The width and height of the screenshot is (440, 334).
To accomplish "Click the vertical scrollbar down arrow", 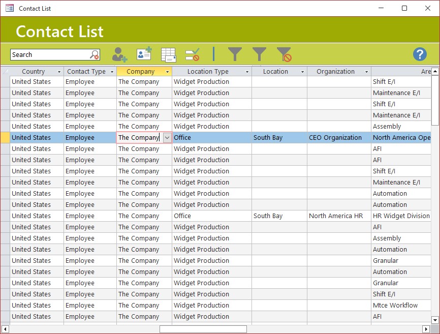I will coord(435,320).
